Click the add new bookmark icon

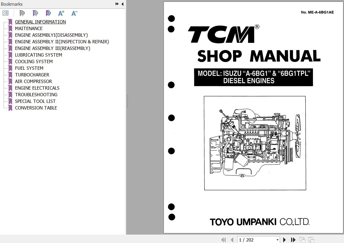[x=35, y=13]
